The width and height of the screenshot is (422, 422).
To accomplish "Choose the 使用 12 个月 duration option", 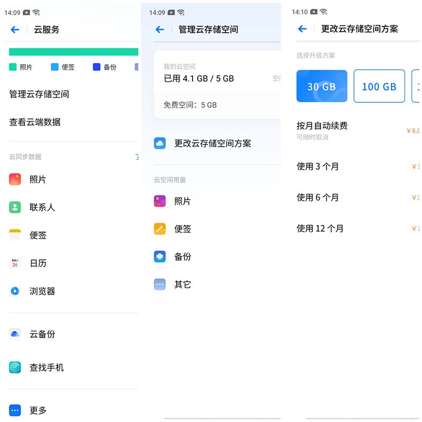I will (320, 228).
